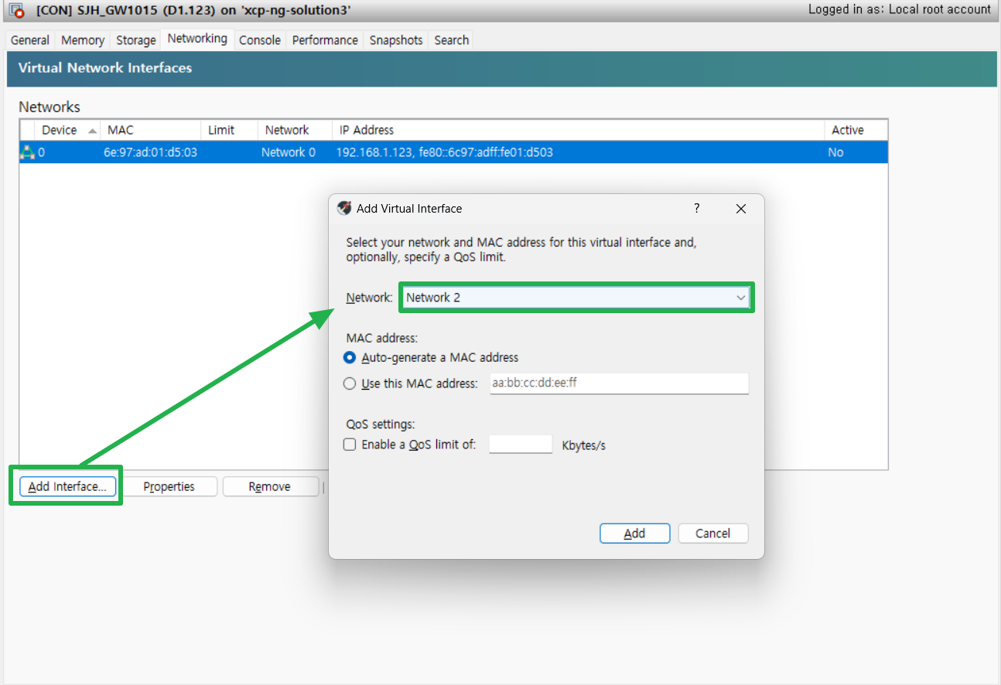The width and height of the screenshot is (1001, 685).
Task: Sort by Device column header
Action: (59, 130)
